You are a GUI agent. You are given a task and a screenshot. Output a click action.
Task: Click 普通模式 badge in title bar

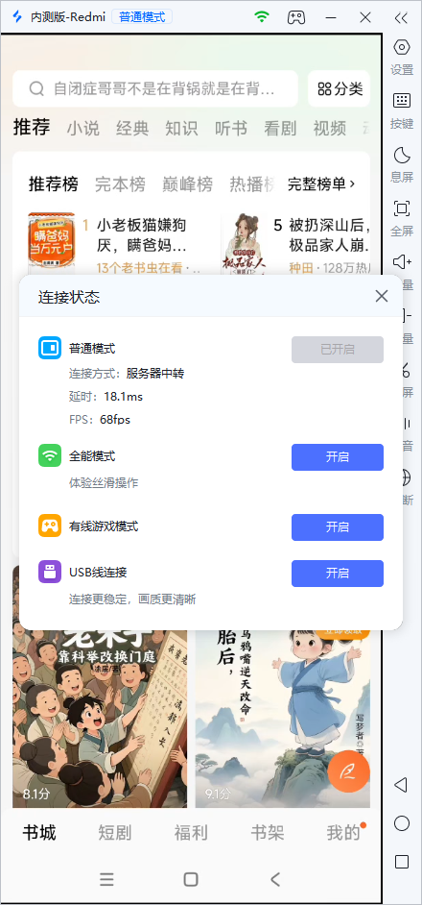pyautogui.click(x=142, y=16)
